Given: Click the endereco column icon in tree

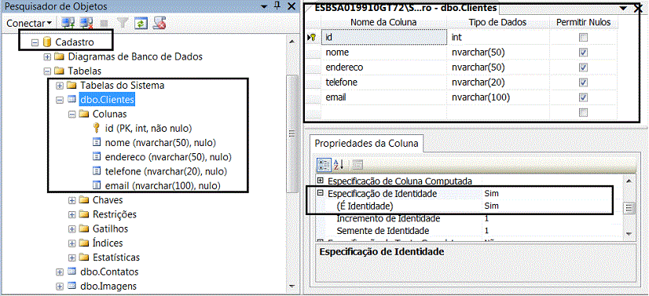Looking at the screenshot, I should (97, 157).
